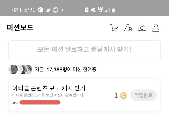
Task: Tap the battery level icon
Action: pyautogui.click(x=114, y=10)
